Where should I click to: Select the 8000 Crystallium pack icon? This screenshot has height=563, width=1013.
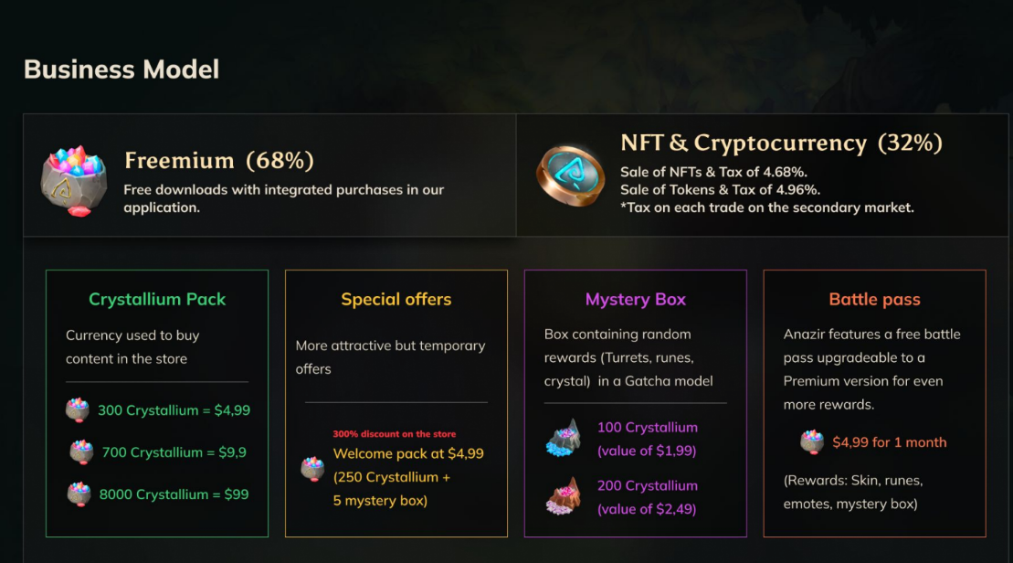(79, 494)
